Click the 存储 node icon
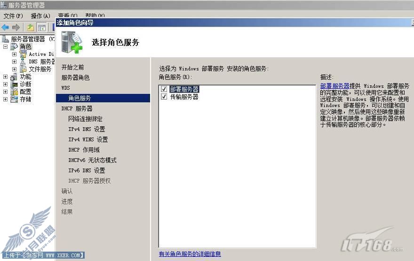The height and width of the screenshot is (261, 414). pos(14,100)
